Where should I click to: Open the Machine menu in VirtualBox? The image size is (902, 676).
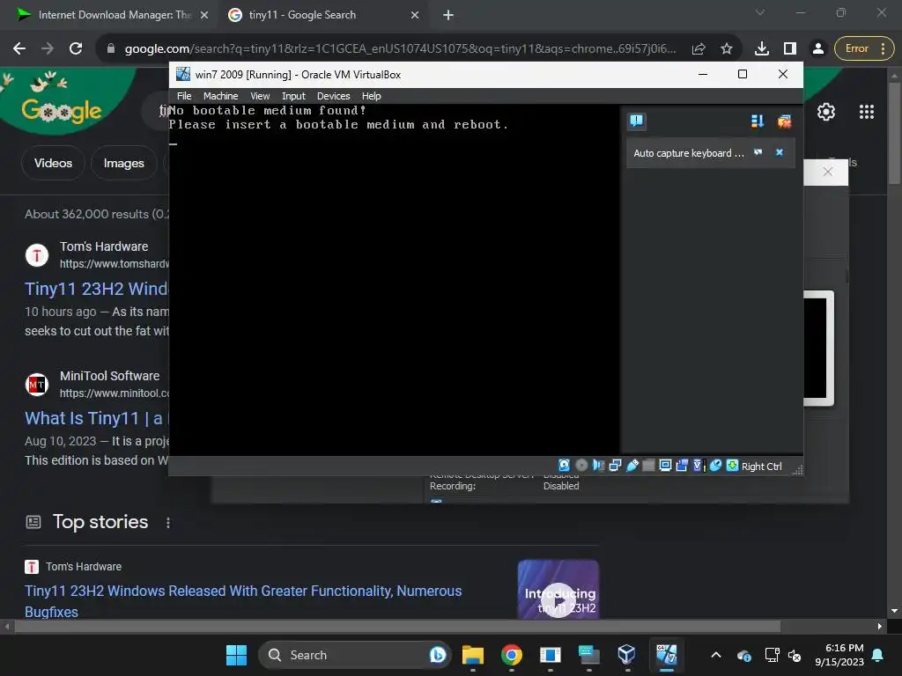pyautogui.click(x=220, y=96)
